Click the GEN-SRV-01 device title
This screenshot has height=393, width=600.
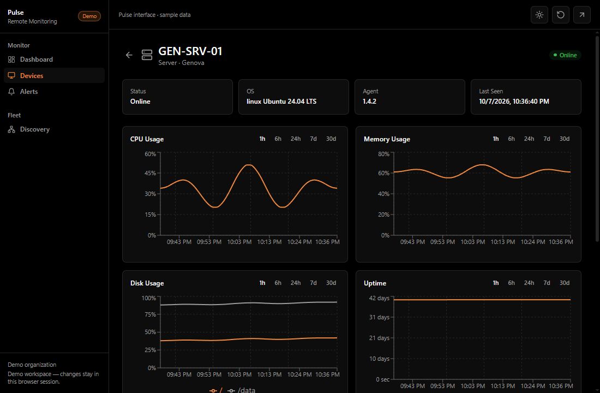(x=190, y=51)
